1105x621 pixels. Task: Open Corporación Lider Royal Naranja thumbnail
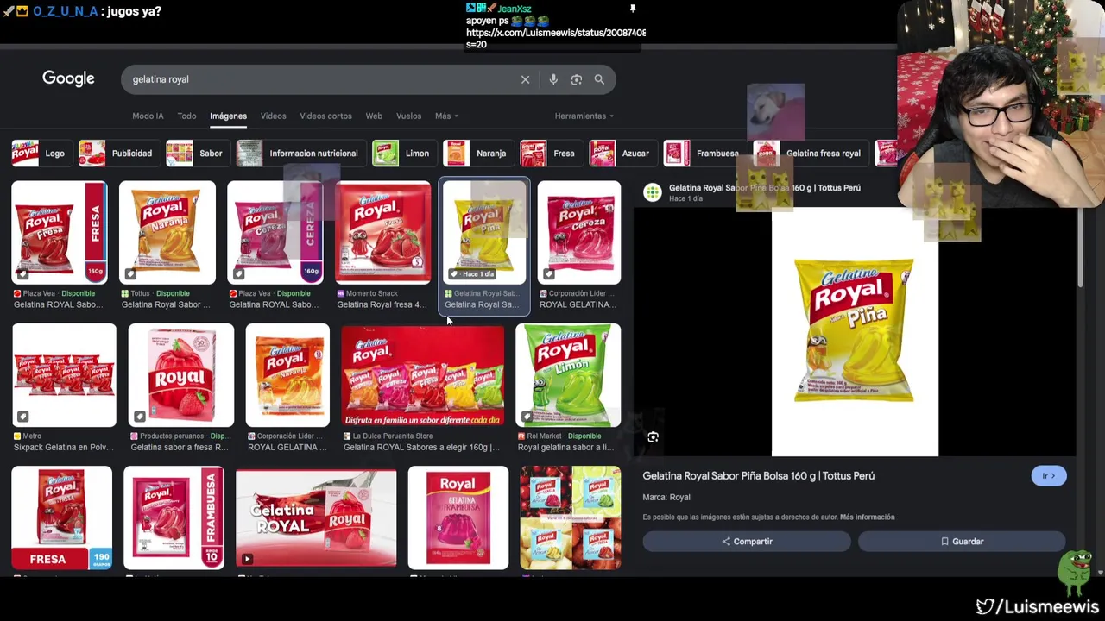point(287,375)
